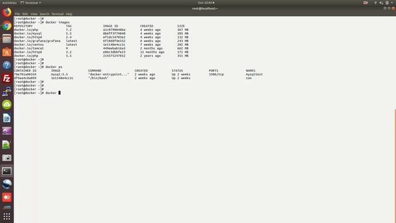The image size is (396, 223).
Task: Click '12 months ago' in the httpd row
Action: click(x=152, y=52)
